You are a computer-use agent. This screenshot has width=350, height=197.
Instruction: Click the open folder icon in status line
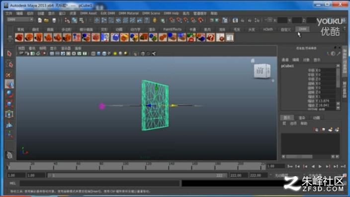(46, 20)
